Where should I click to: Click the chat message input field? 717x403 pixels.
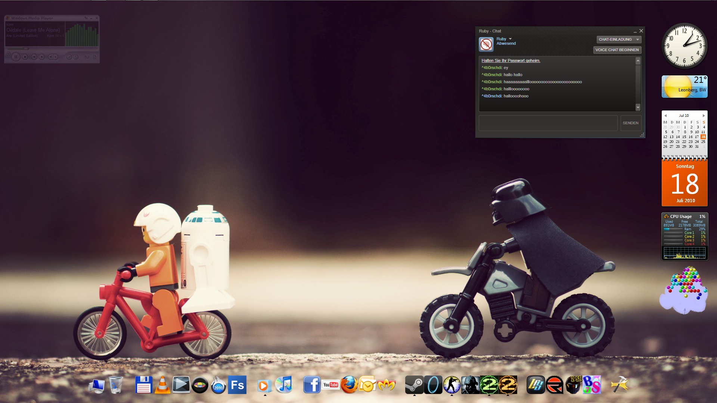click(548, 123)
